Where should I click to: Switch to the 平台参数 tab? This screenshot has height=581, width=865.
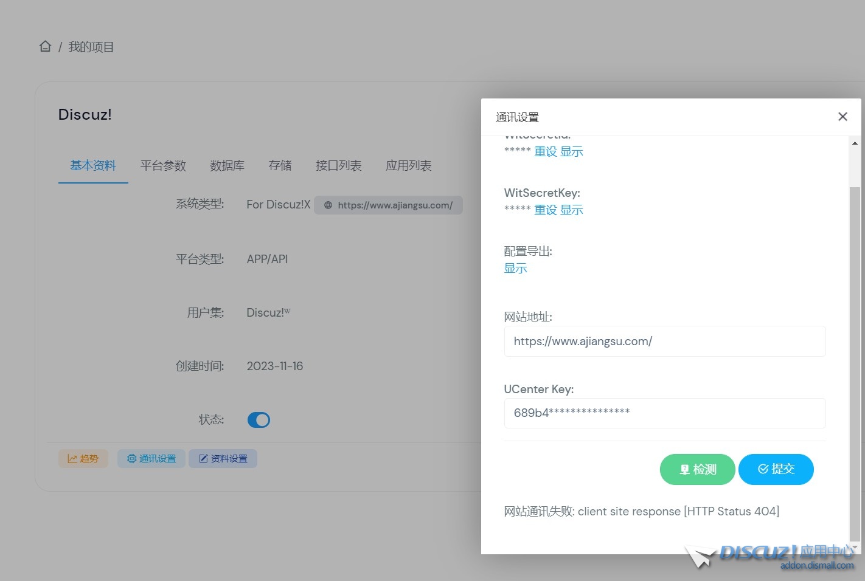coord(163,165)
